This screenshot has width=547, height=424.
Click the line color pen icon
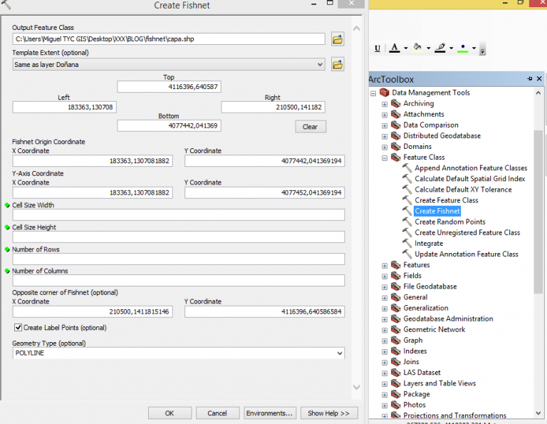tap(440, 48)
